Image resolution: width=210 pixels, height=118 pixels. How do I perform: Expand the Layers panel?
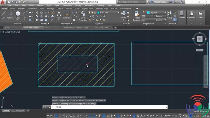[99, 24]
